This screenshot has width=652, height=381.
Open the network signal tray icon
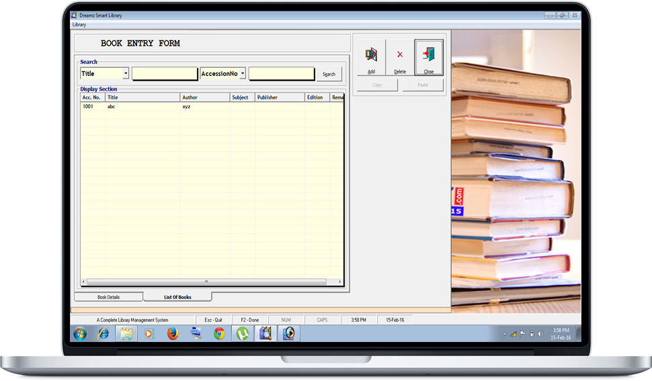click(514, 334)
